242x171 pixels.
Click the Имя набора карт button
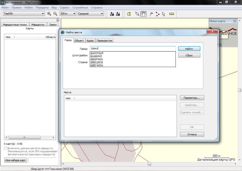coord(16,160)
